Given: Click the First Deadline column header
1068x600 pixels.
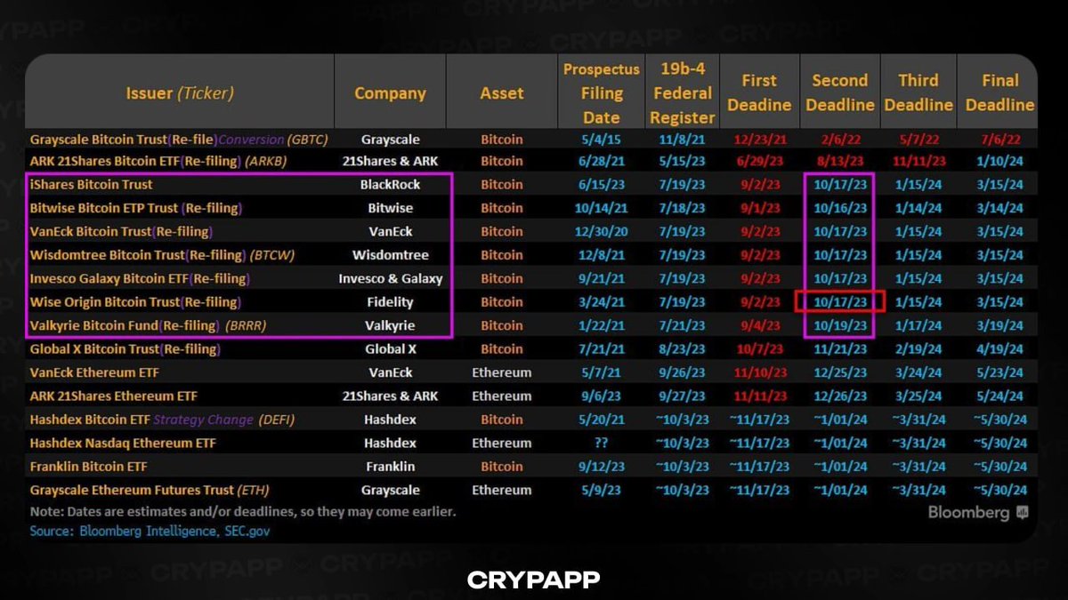Looking at the screenshot, I should pyautogui.click(x=759, y=92).
